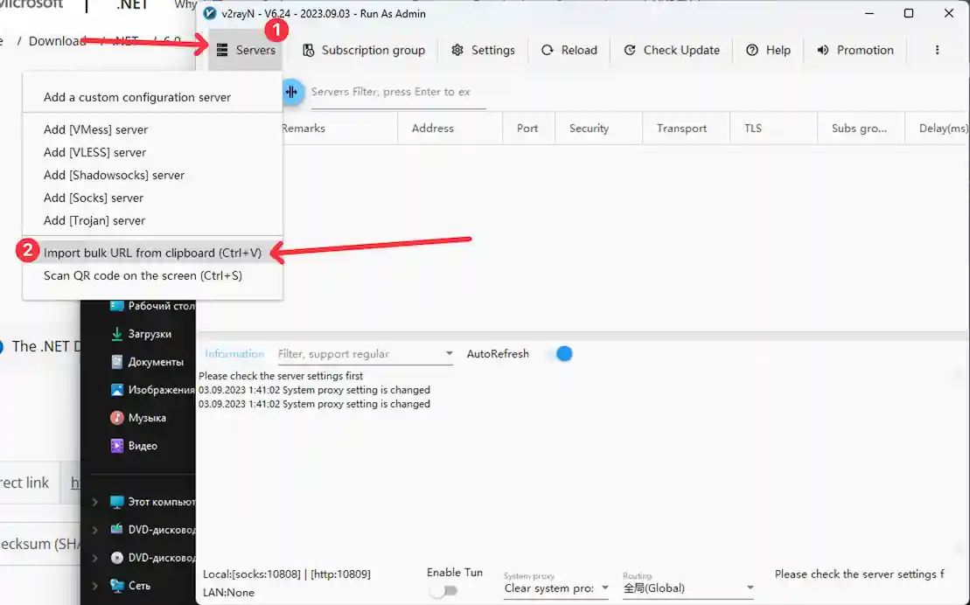Viewport: 970px width, 605px height.
Task: Click the Address column header
Action: pos(432,129)
